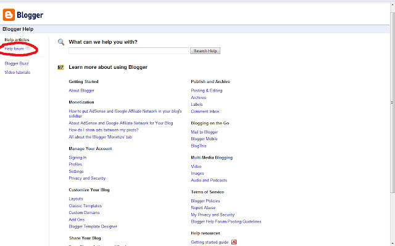
Task: Go to Blogger Buzz in the sidebar
Action: coord(17,63)
